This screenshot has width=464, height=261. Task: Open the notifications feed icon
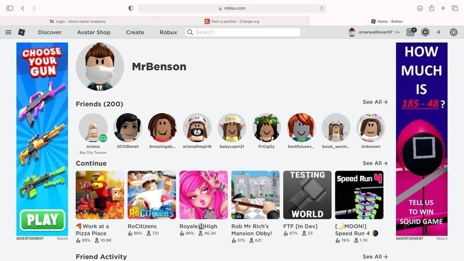pos(411,32)
